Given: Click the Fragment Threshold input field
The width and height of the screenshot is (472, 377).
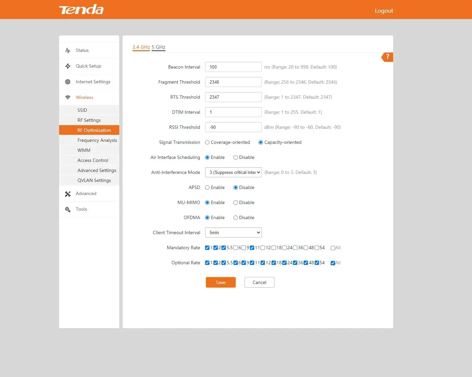Looking at the screenshot, I should (x=233, y=82).
